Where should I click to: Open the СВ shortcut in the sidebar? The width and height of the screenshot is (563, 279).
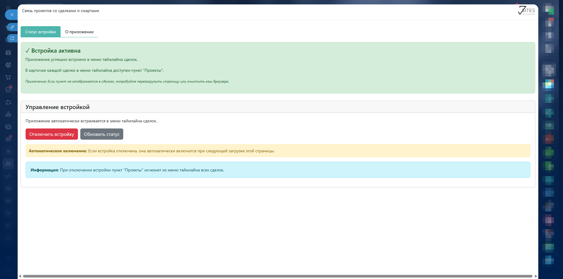click(x=8, y=213)
